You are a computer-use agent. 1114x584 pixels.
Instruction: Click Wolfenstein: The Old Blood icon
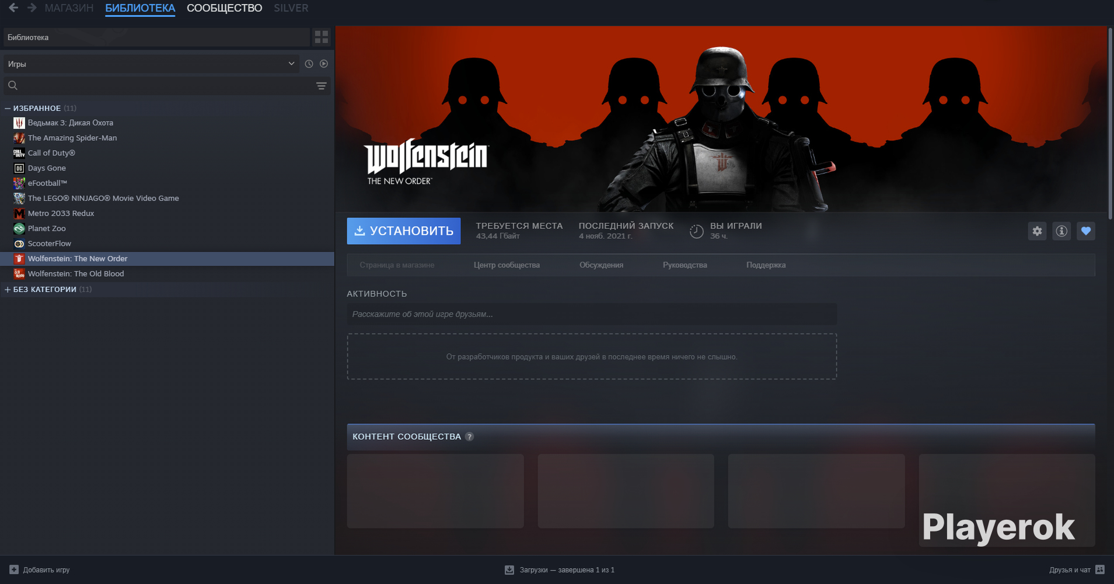tap(19, 274)
